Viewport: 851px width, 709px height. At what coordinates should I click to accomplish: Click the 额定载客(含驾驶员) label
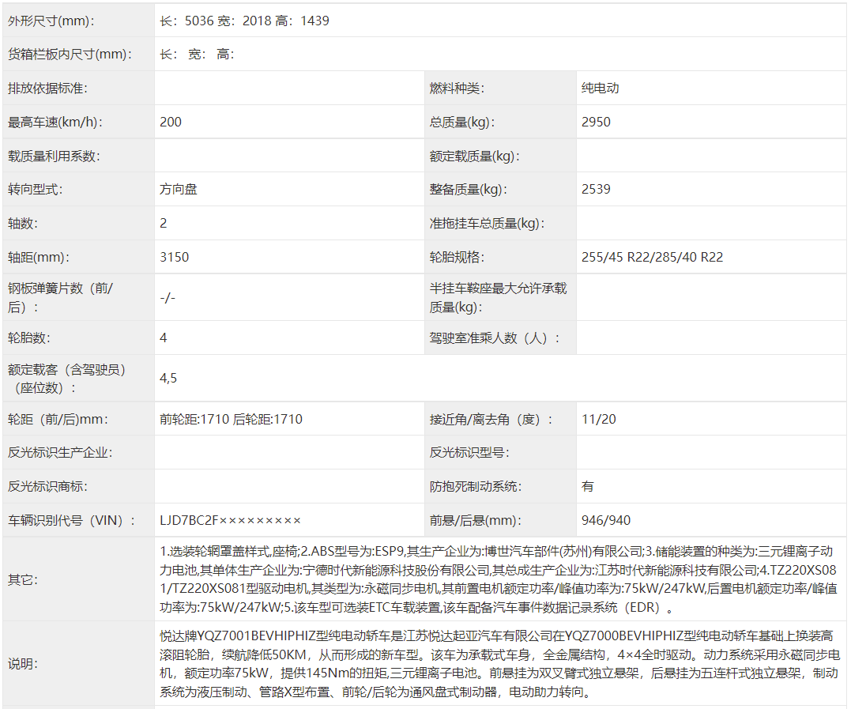pos(66,379)
